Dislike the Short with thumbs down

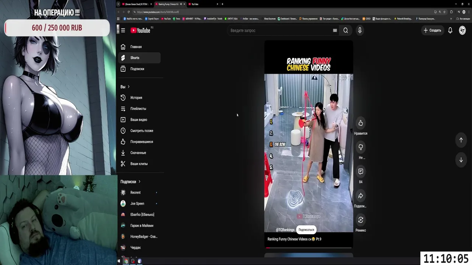pos(361,147)
